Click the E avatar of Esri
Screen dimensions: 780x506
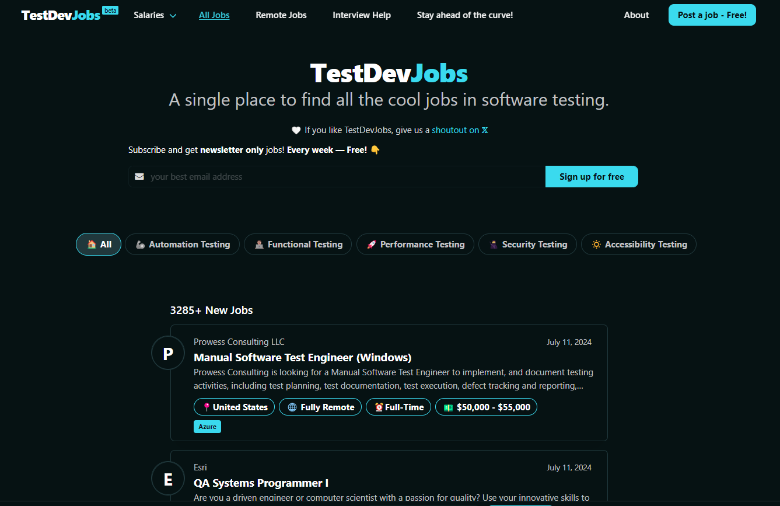[x=168, y=479]
